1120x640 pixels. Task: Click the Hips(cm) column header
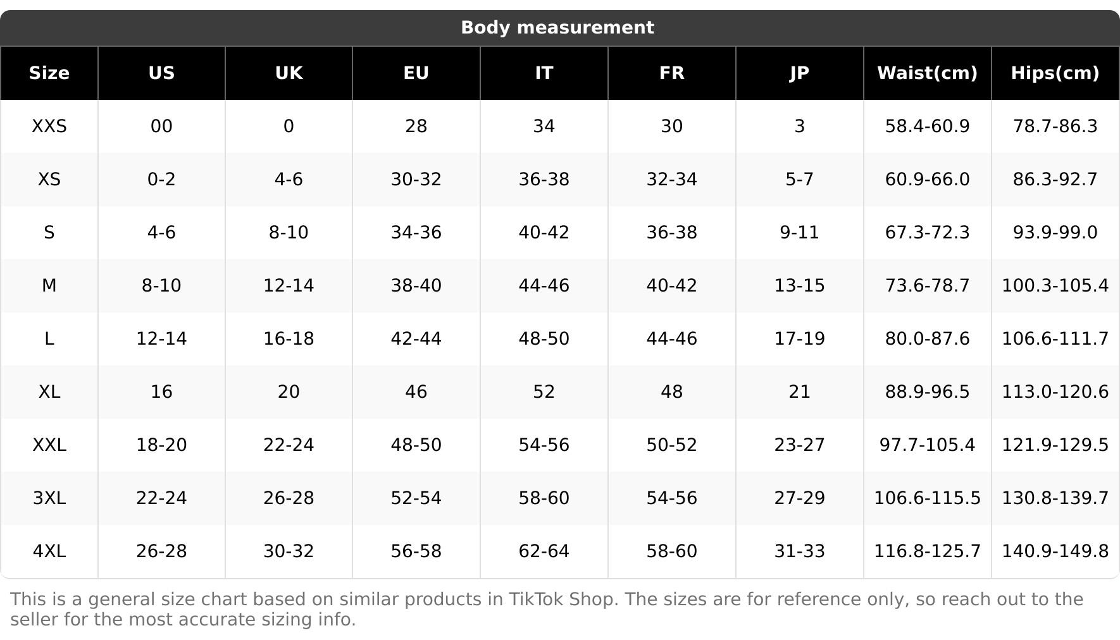[1055, 73]
